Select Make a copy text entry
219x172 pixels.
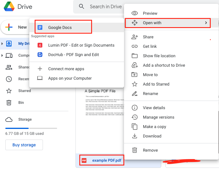(154, 127)
